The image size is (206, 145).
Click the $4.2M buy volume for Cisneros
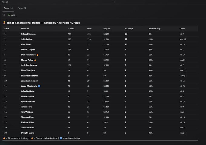pos(106,34)
